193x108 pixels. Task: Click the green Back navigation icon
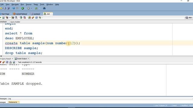coord(23,8)
